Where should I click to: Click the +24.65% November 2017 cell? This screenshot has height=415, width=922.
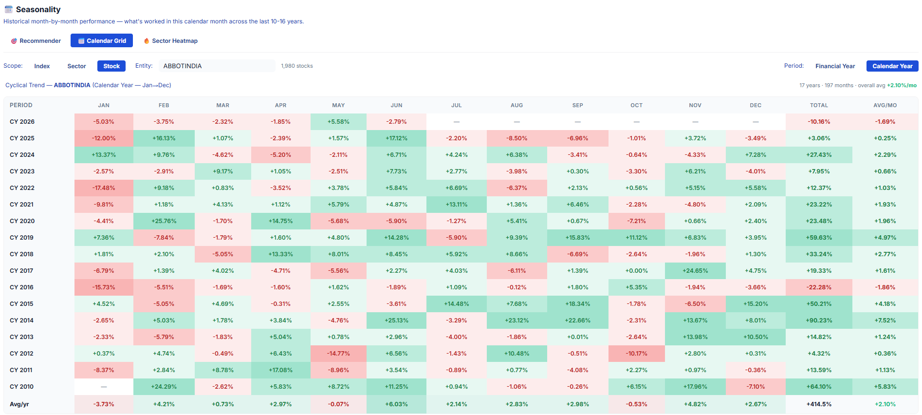695,271
